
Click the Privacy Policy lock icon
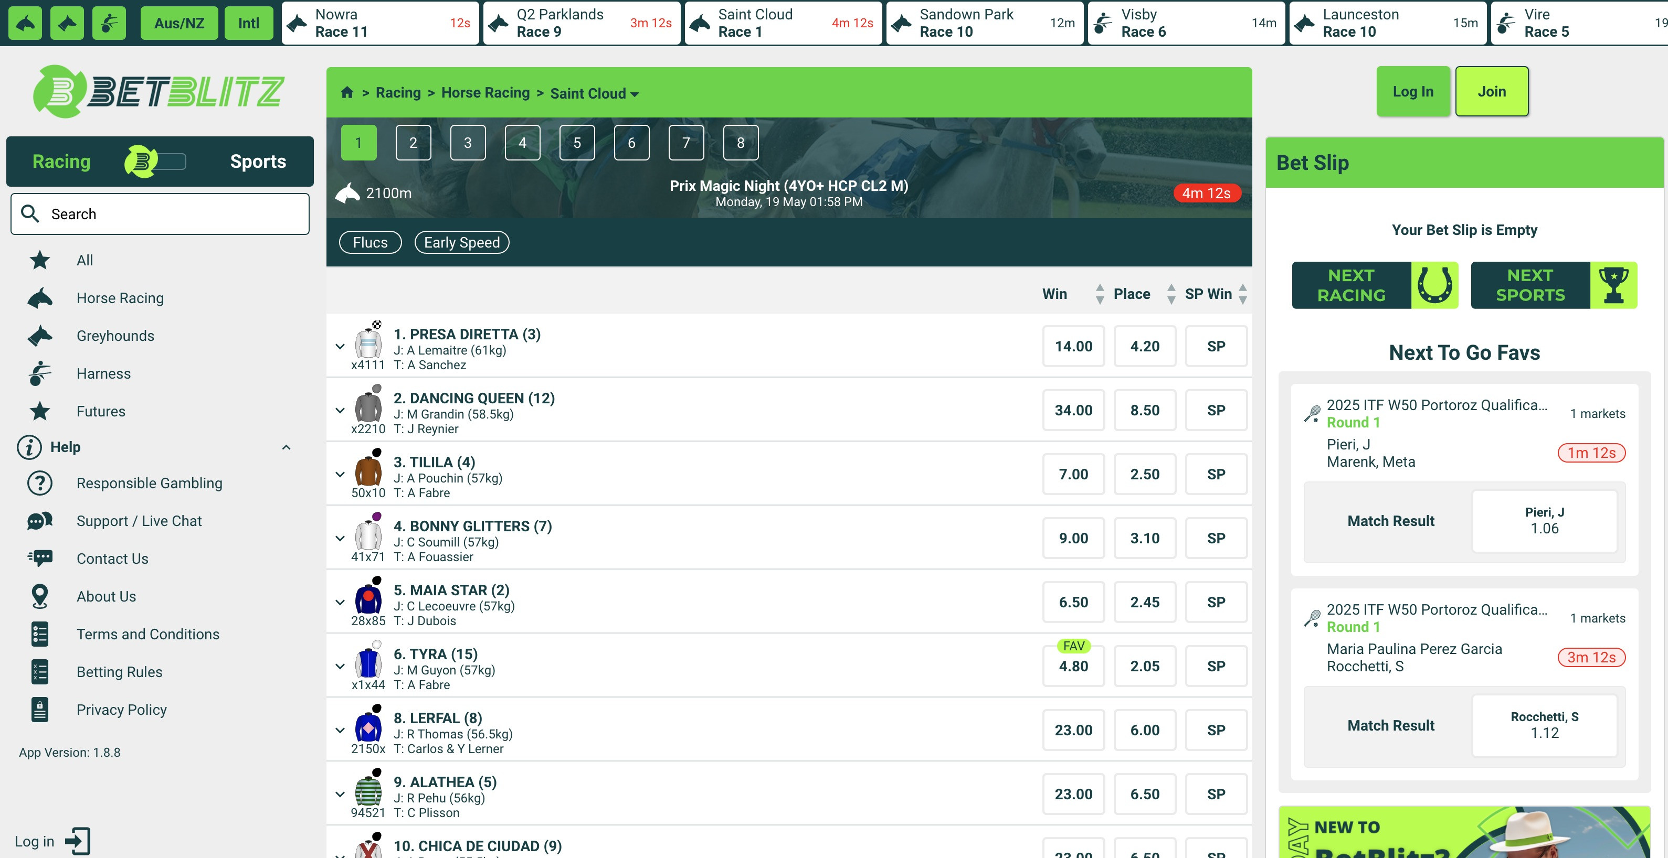(39, 710)
